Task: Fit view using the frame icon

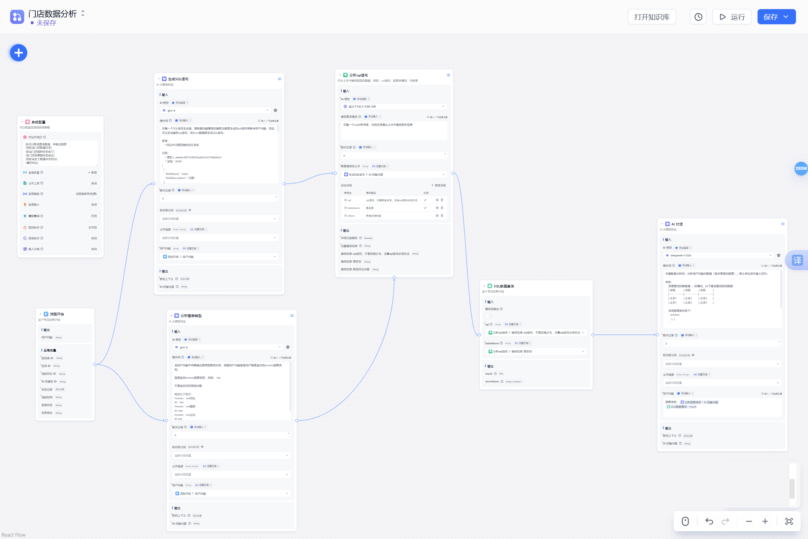Action: (x=789, y=521)
